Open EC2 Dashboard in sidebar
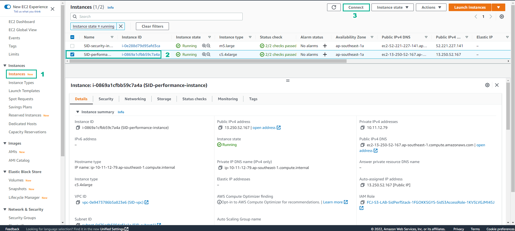This screenshot has height=231, width=515. point(22,22)
